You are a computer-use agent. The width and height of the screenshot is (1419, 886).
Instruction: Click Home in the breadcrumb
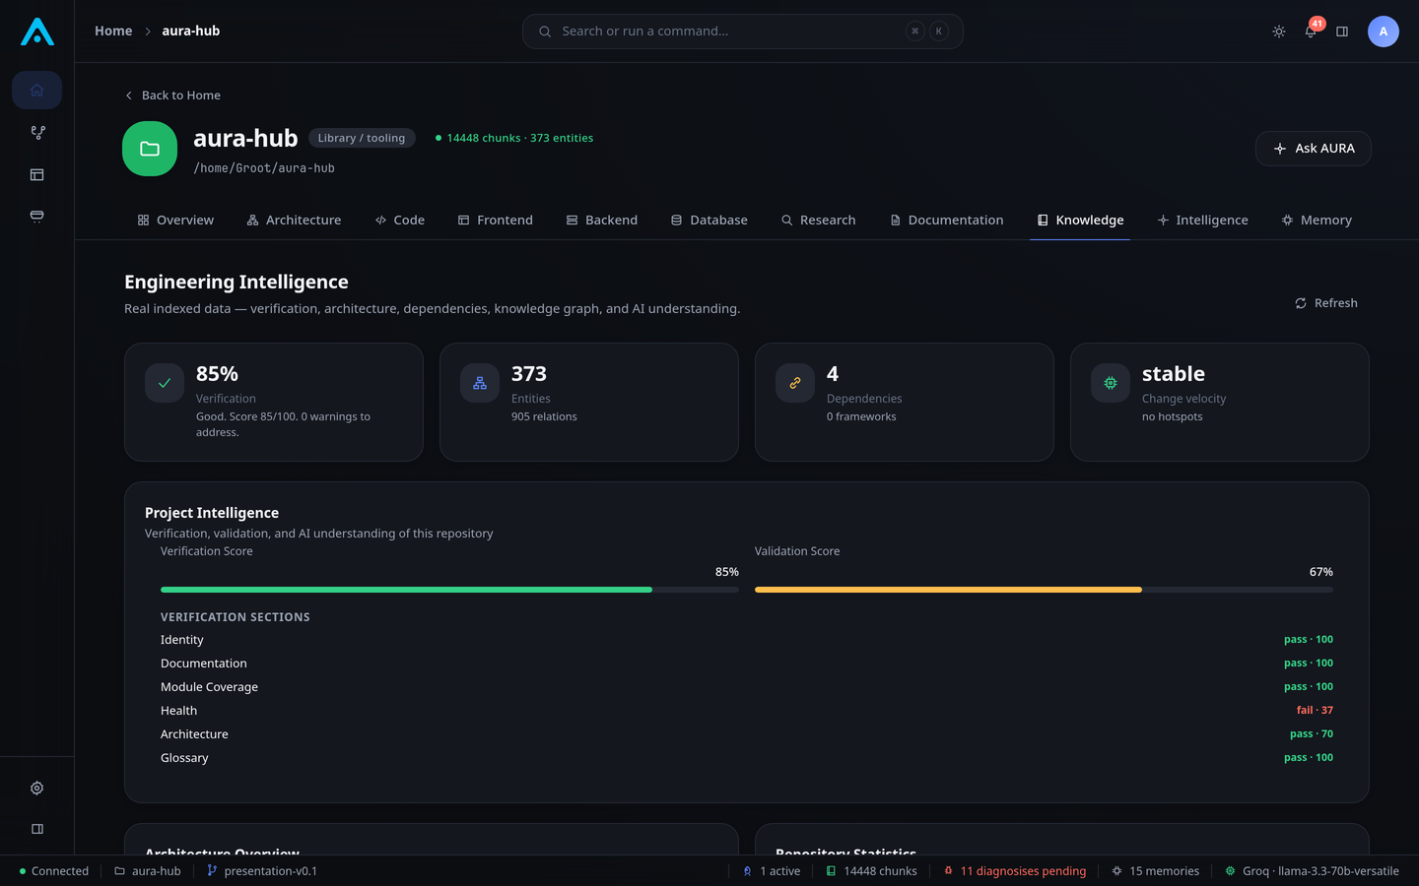[x=113, y=32]
